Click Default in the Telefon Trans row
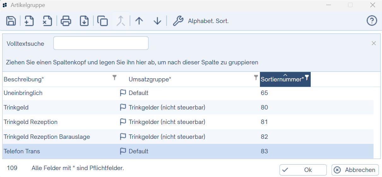 pos(138,151)
